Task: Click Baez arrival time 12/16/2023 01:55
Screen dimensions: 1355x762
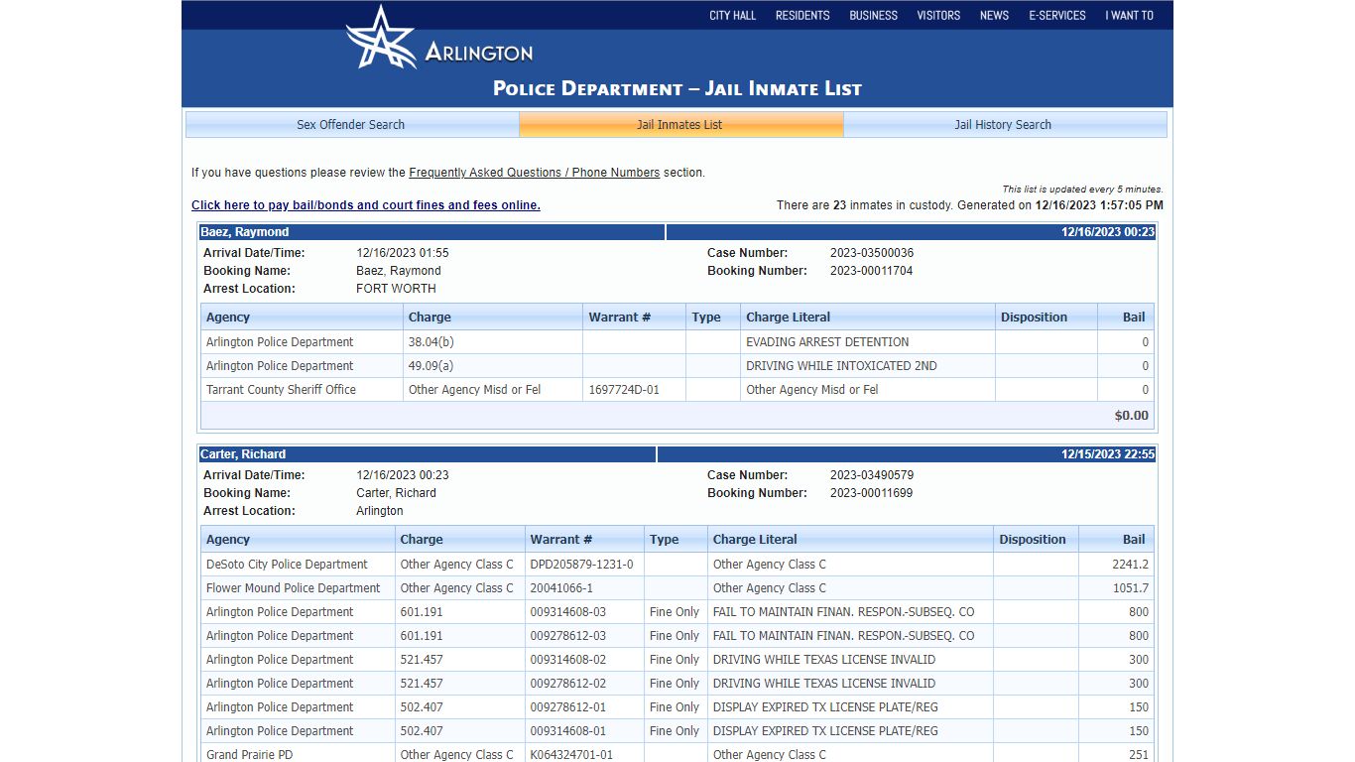Action: (403, 253)
